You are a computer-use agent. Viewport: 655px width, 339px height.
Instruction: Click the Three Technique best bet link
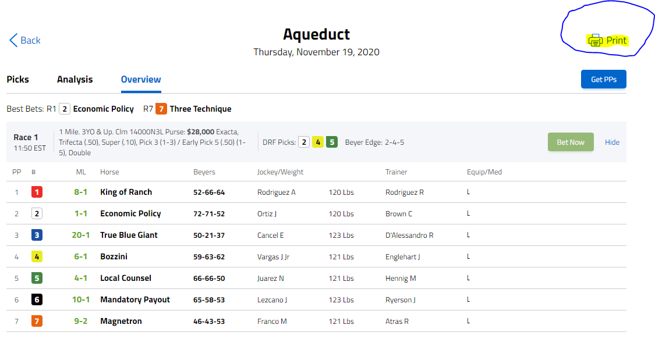(x=200, y=109)
